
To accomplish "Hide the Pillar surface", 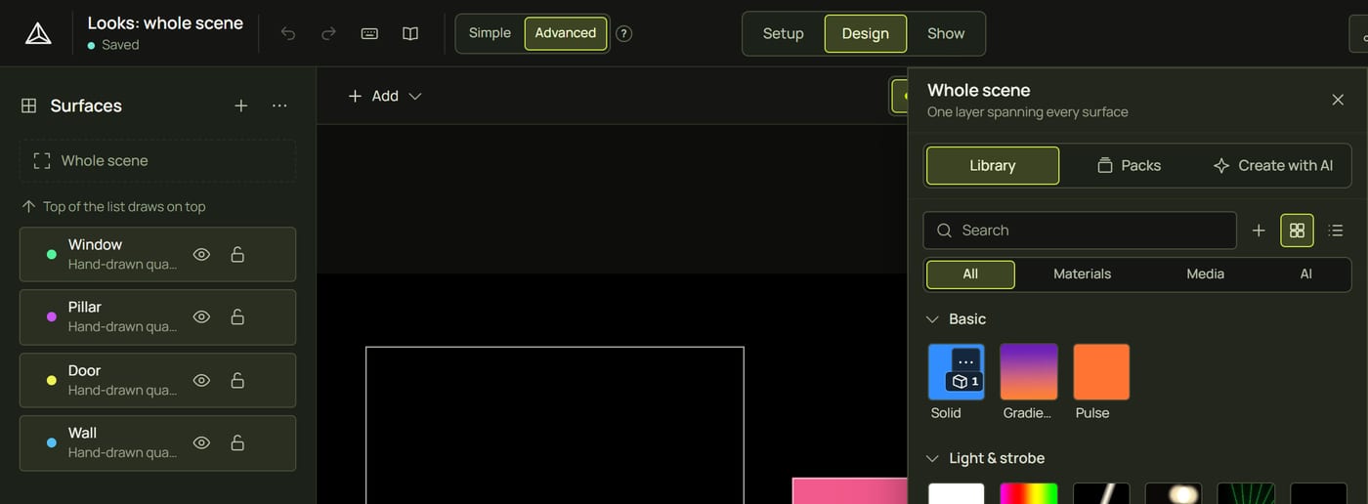I will (201, 317).
